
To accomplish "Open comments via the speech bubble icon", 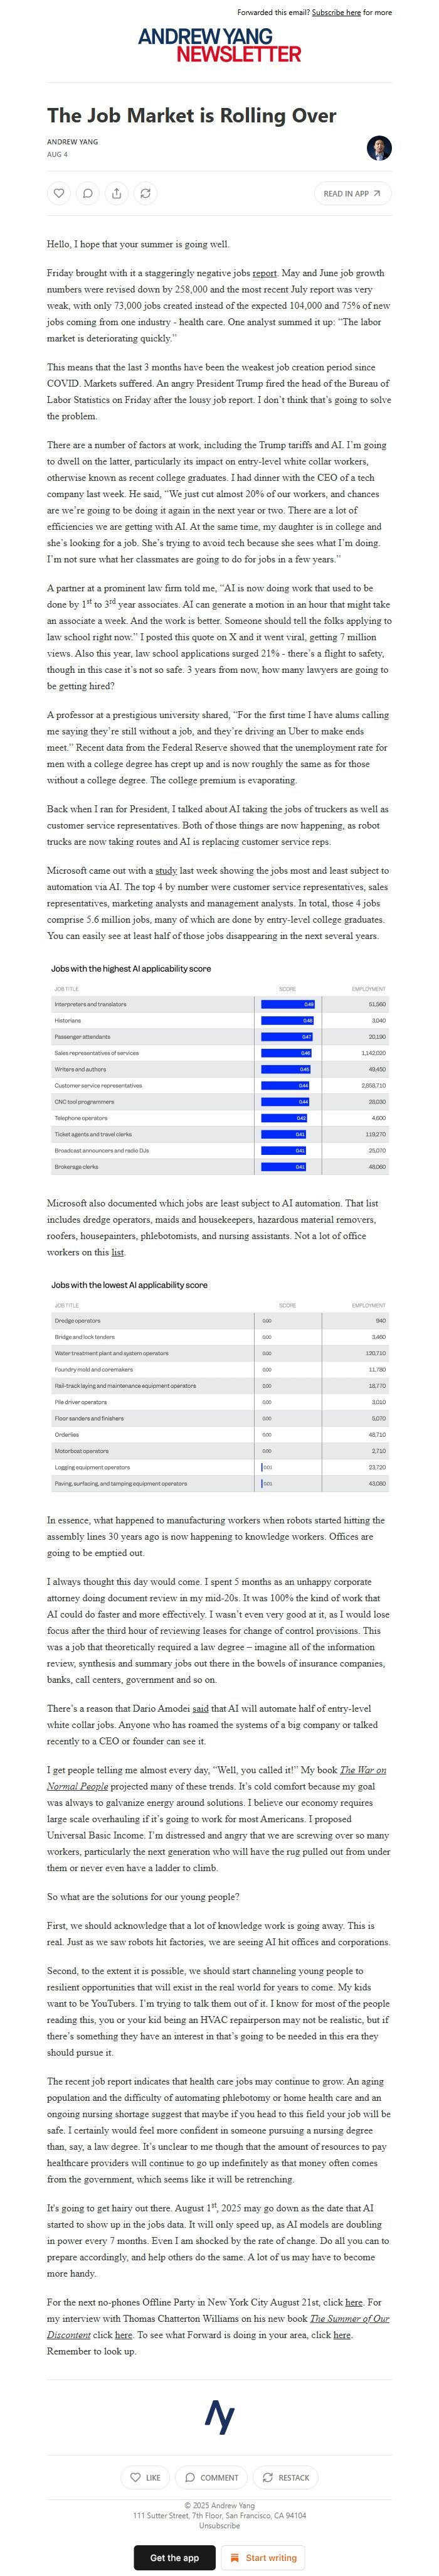I will 88,193.
